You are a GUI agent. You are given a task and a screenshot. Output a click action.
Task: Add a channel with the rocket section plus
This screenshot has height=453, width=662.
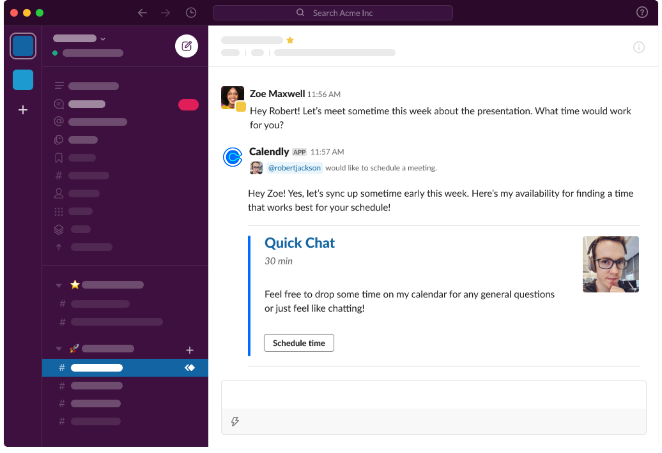189,350
